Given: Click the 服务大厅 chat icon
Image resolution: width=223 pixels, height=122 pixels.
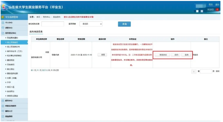Looking at the screenshot, I should (3, 111).
